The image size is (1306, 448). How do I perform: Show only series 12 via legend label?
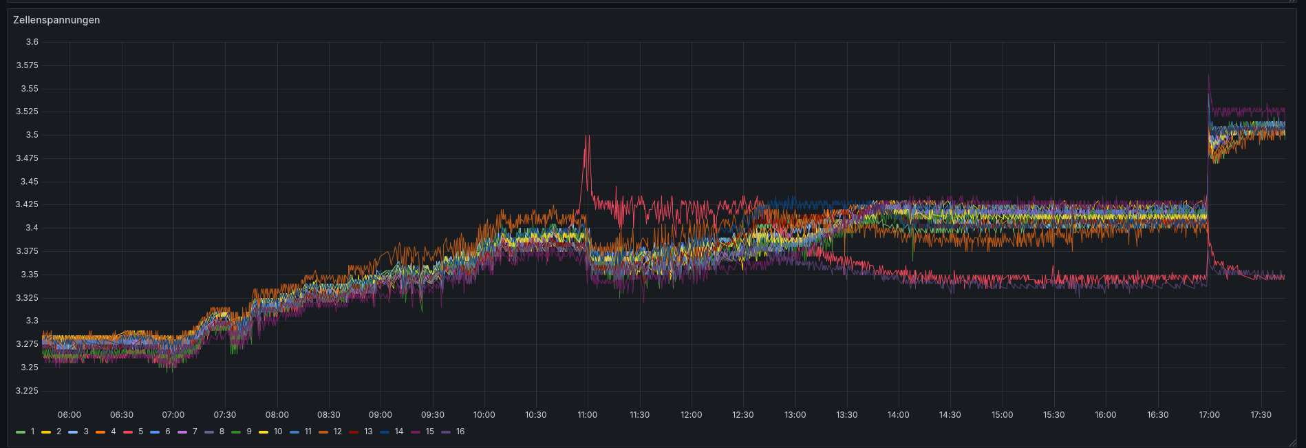[337, 431]
